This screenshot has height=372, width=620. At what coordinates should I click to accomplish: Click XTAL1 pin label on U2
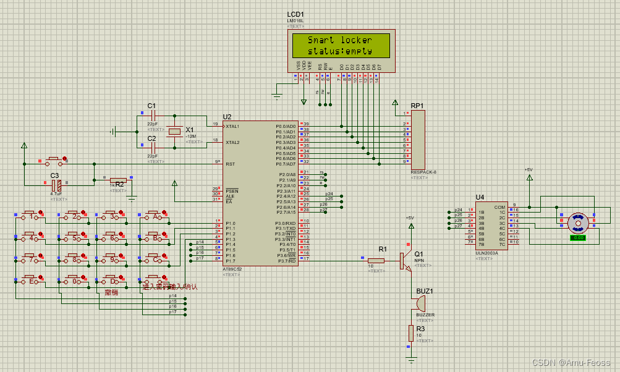tap(232, 127)
